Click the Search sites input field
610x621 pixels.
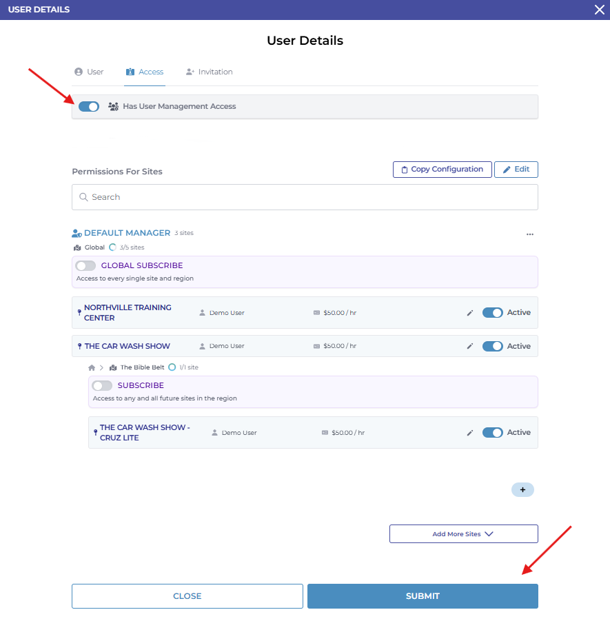point(305,197)
